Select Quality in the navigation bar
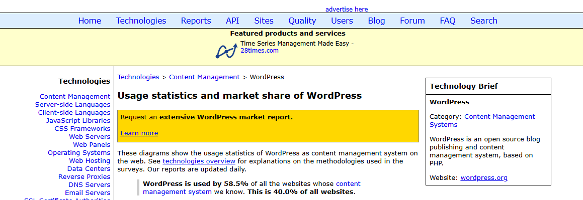583x200 pixels. point(302,21)
